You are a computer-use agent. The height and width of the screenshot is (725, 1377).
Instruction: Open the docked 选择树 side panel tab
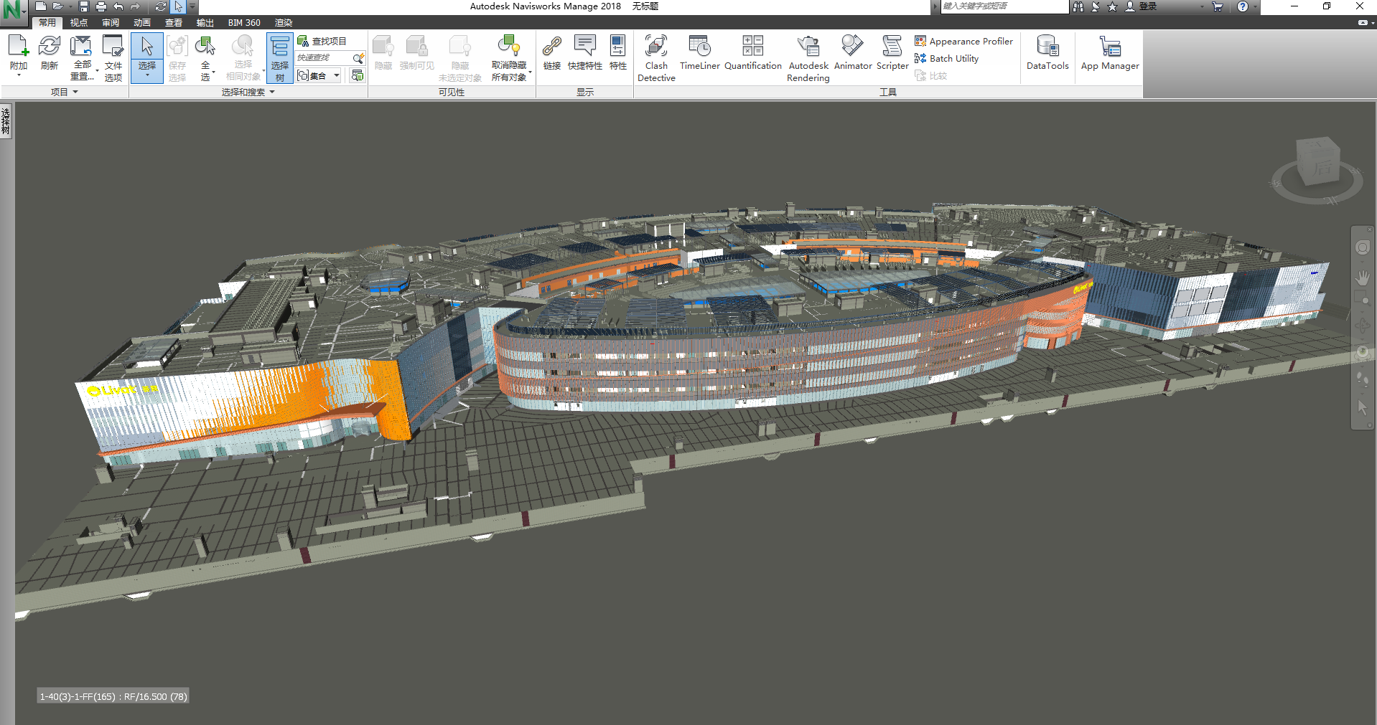(x=6, y=121)
